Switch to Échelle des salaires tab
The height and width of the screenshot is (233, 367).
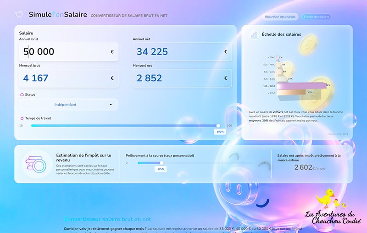click(317, 17)
